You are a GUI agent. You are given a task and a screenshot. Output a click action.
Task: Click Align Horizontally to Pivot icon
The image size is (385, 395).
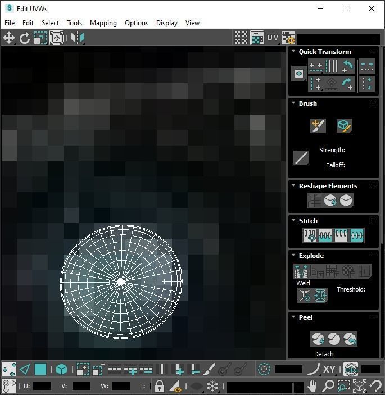click(x=316, y=66)
